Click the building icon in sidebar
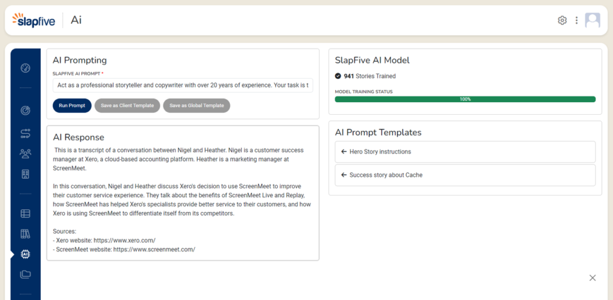The height and width of the screenshot is (300, 613). (x=25, y=175)
